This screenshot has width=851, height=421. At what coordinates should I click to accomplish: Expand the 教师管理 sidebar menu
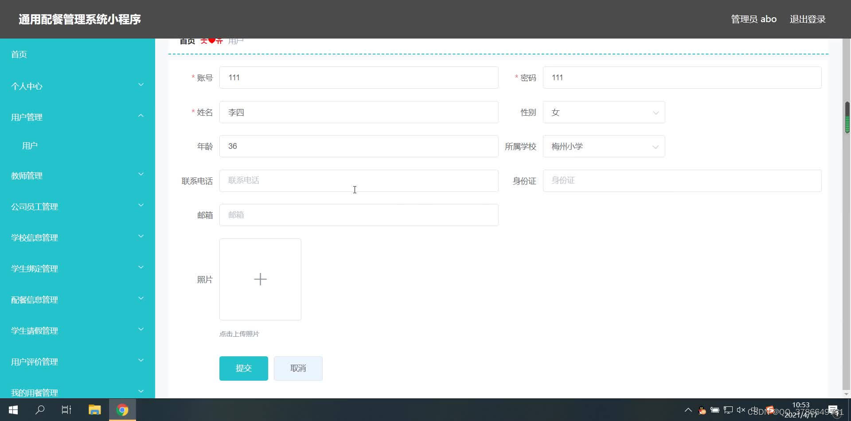pyautogui.click(x=78, y=175)
